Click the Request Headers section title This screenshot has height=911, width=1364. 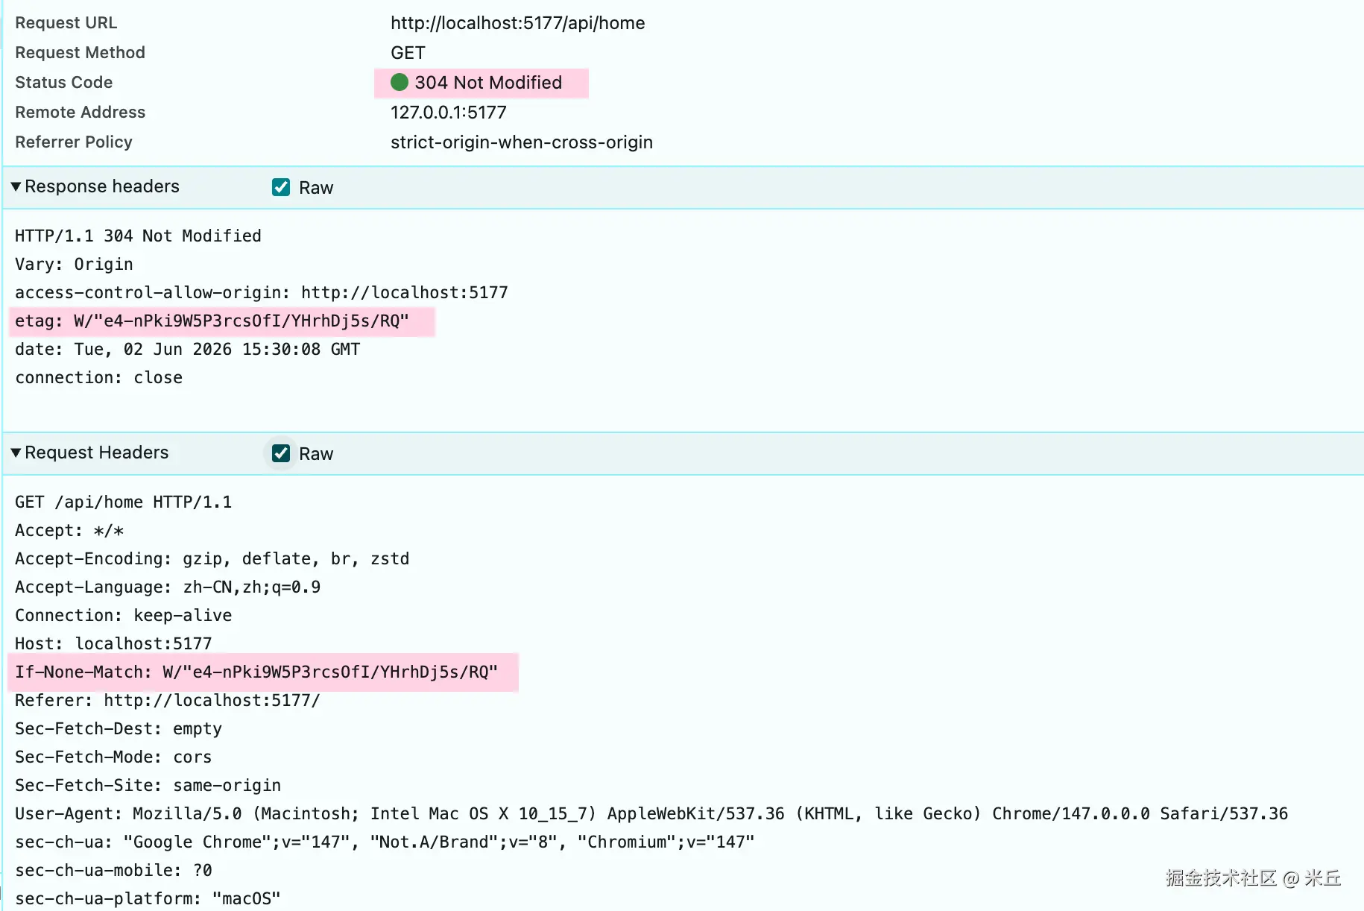pos(97,453)
